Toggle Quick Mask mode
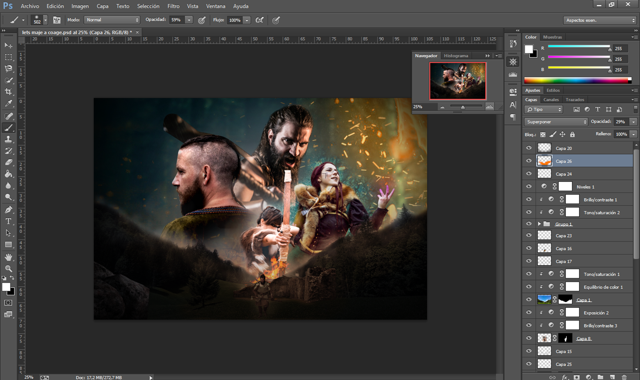This screenshot has width=640, height=380. tap(9, 303)
